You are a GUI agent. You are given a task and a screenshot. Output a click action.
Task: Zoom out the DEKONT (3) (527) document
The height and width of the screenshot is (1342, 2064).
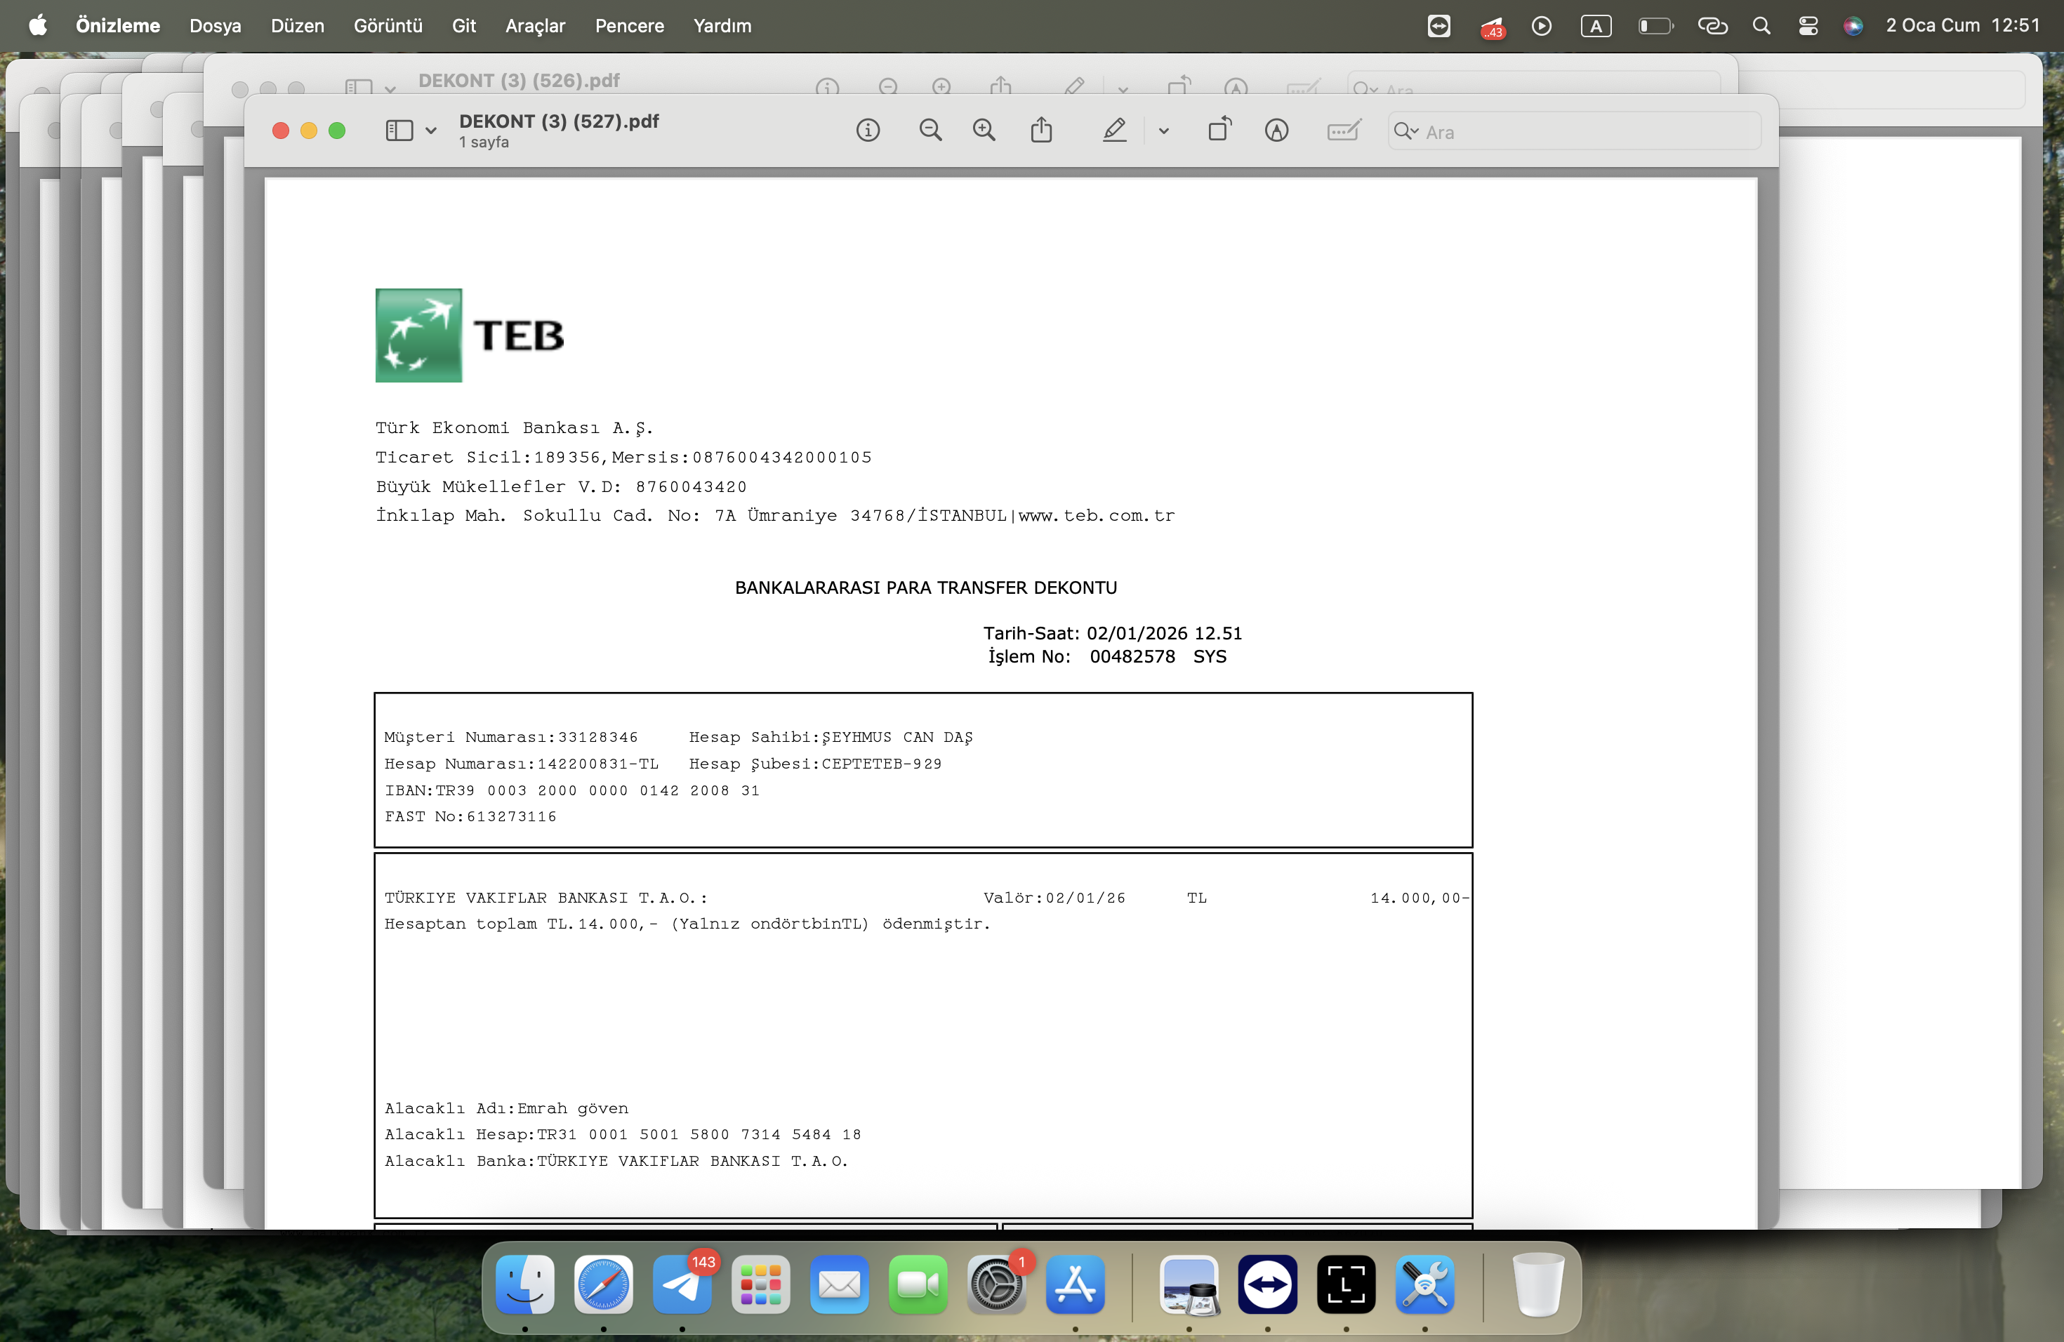coord(930,131)
